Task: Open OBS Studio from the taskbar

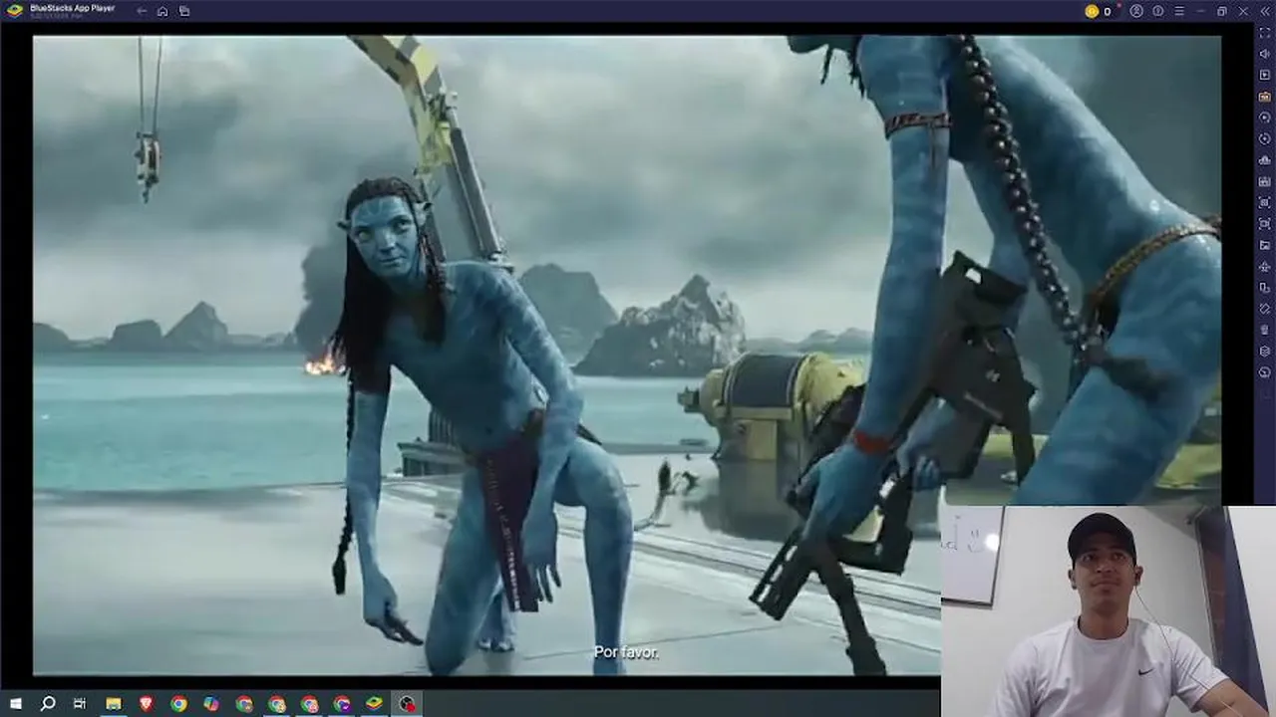Action: (x=407, y=704)
